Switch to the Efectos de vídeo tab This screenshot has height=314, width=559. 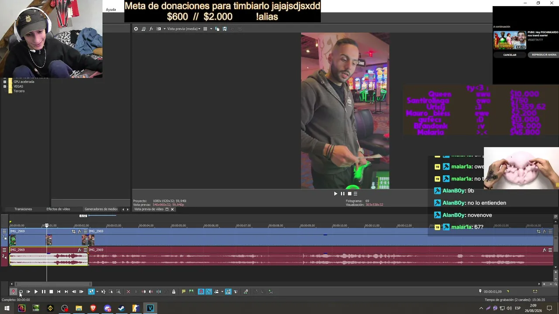58,209
